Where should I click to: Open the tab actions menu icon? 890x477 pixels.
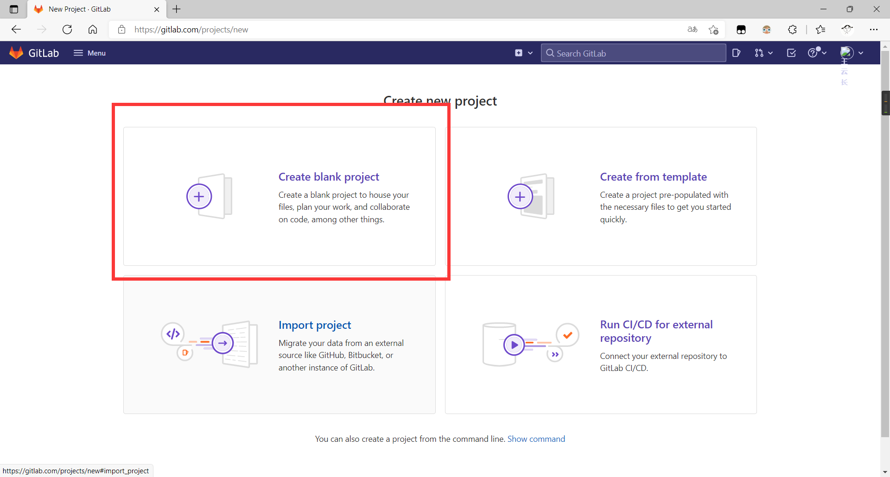click(14, 9)
